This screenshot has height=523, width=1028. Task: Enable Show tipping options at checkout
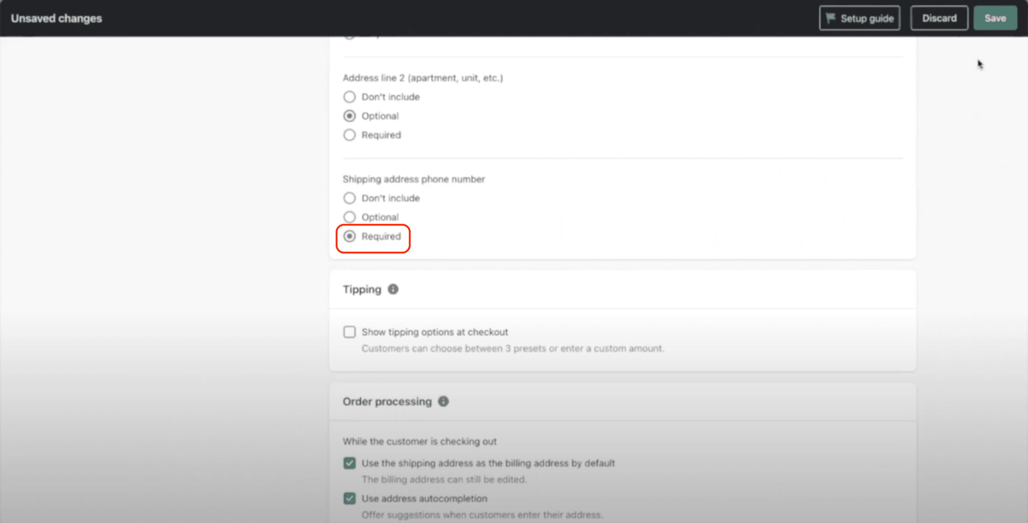(349, 332)
